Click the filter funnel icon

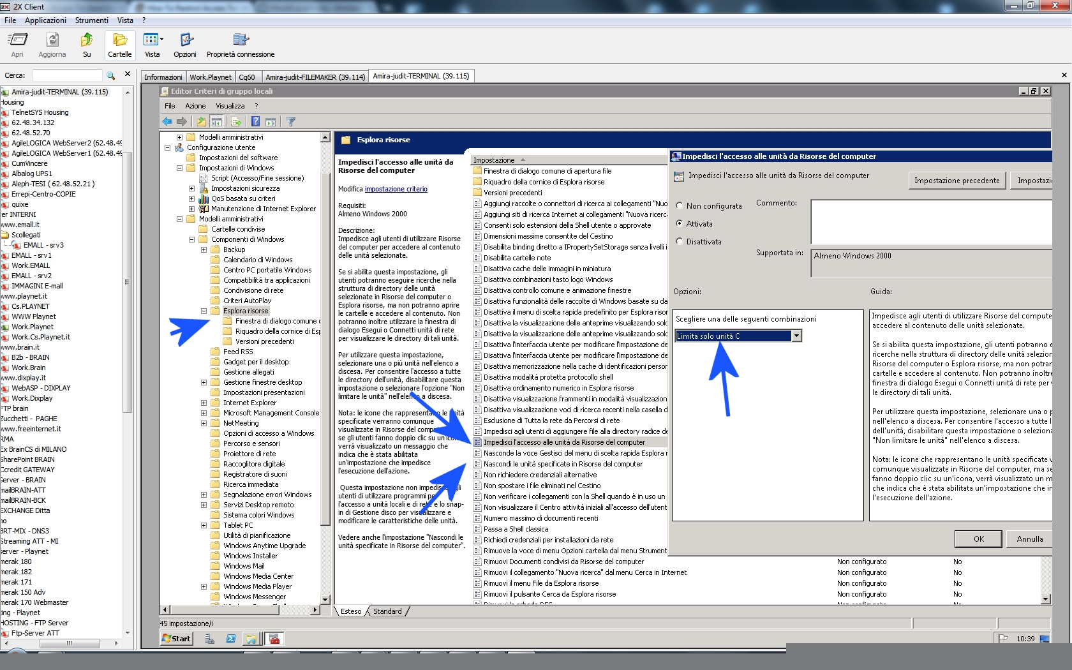tap(291, 121)
